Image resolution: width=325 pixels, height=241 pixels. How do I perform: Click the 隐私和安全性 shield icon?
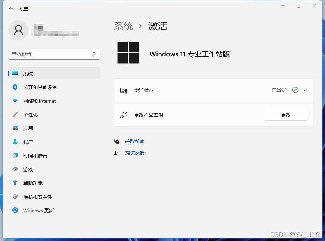pyautogui.click(x=15, y=196)
